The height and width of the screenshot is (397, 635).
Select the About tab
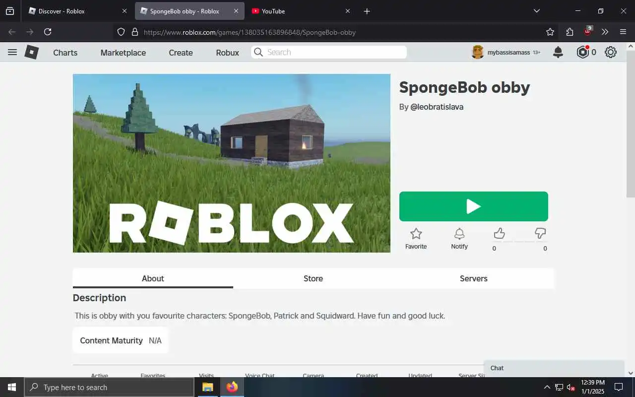(x=153, y=278)
